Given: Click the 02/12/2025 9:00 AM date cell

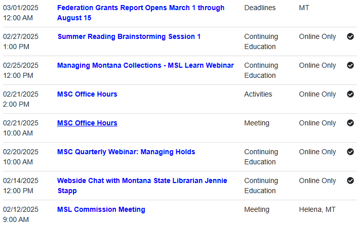Looking at the screenshot, I should [21, 214].
